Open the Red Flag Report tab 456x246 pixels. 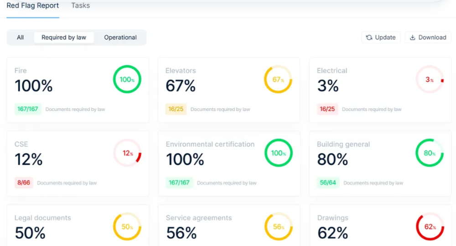click(33, 6)
